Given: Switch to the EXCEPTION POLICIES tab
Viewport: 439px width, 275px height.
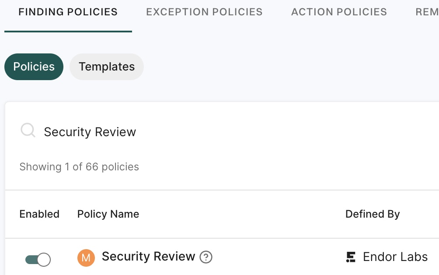Looking at the screenshot, I should pyautogui.click(x=204, y=12).
